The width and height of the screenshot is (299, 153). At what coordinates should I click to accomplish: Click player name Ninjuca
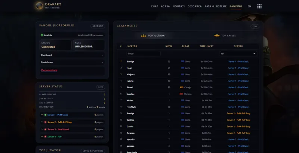pyautogui.click(x=130, y=74)
